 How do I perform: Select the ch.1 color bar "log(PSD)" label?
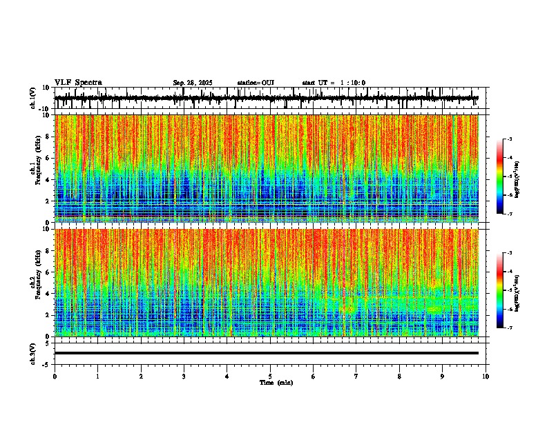(x=517, y=180)
